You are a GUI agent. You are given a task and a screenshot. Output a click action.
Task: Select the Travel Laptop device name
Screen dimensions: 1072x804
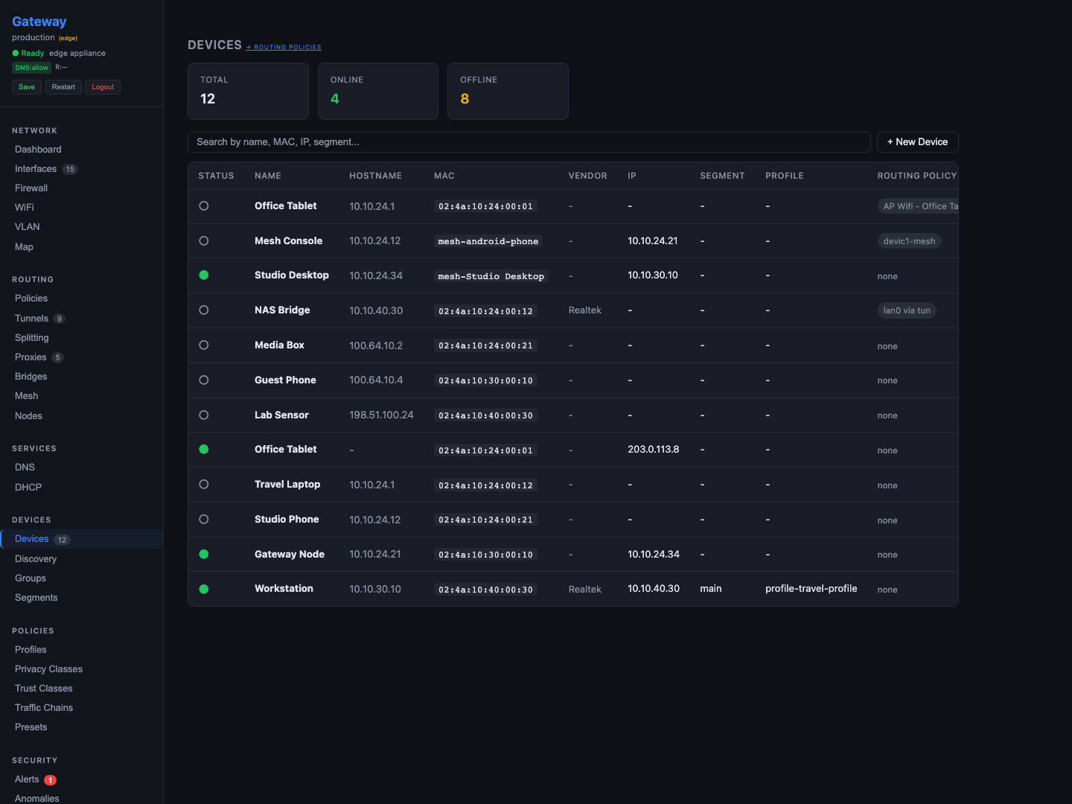287,485
